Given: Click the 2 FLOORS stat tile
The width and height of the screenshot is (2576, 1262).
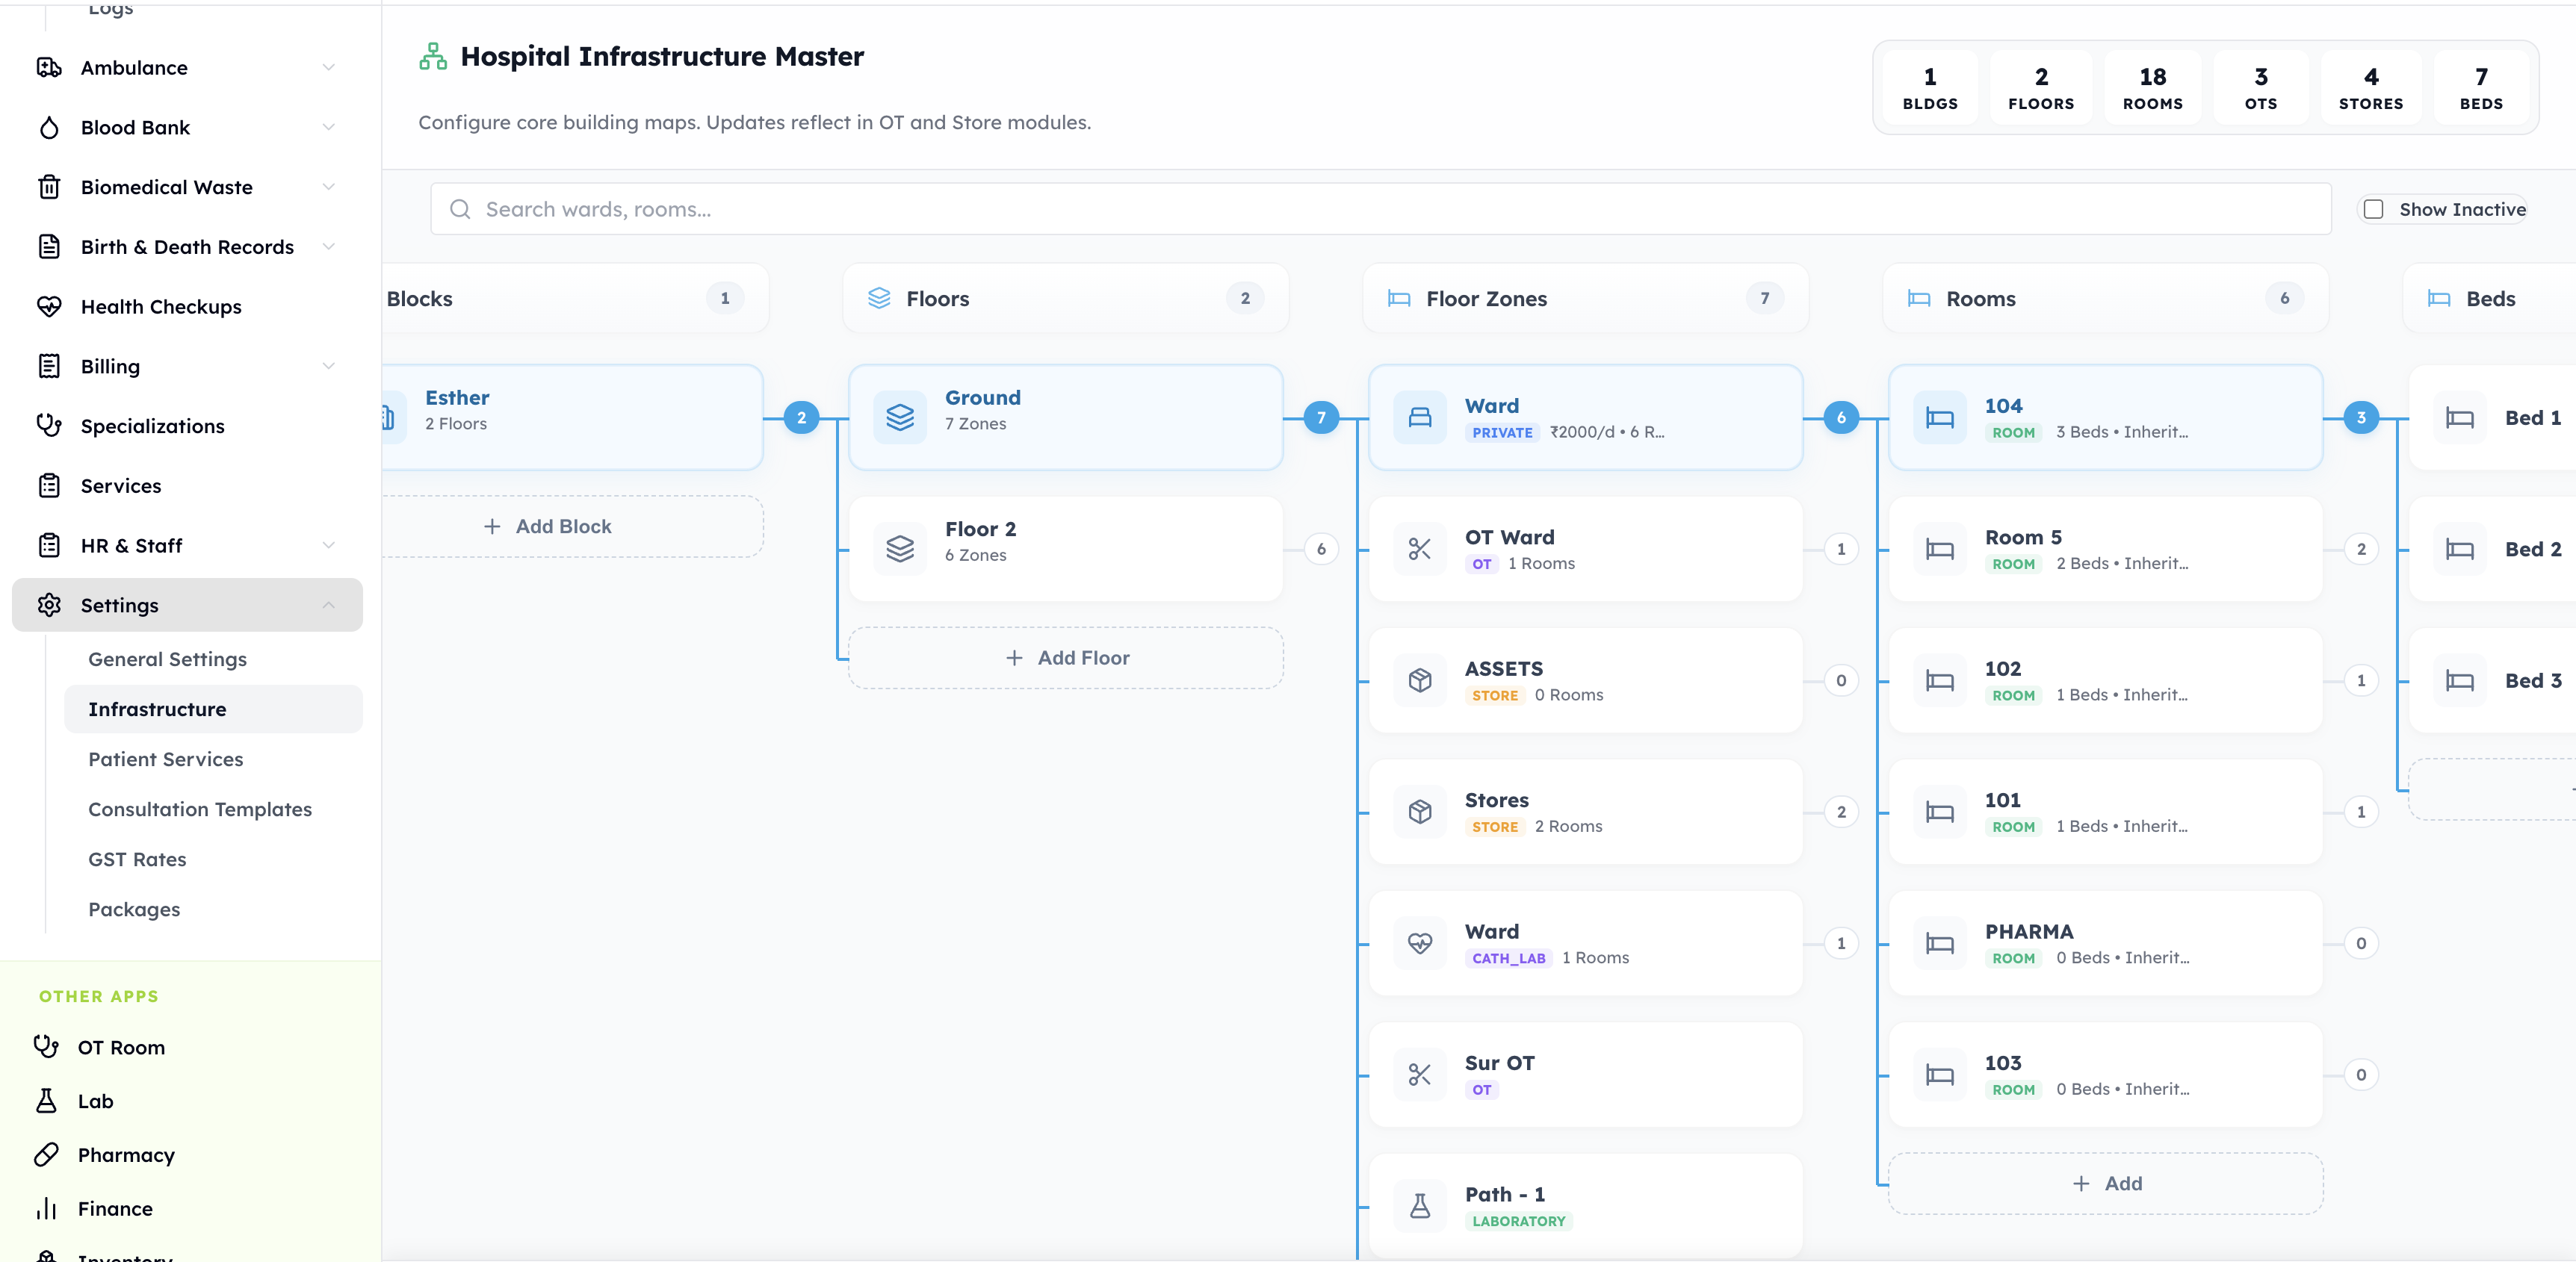Looking at the screenshot, I should click(2041, 88).
